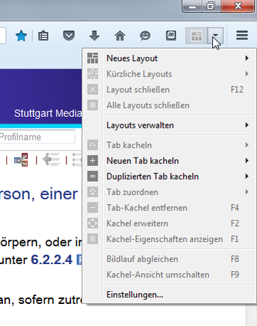Screen dimensions: 257x326
Task: Select Kachel-Ansicht umschalten entry
Action: (169, 275)
